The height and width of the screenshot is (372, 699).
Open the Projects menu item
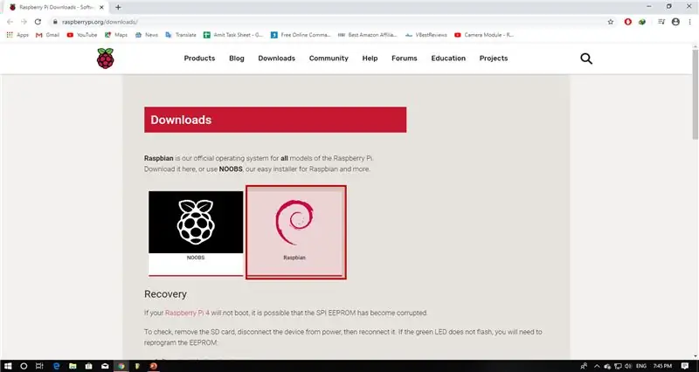pyautogui.click(x=494, y=59)
